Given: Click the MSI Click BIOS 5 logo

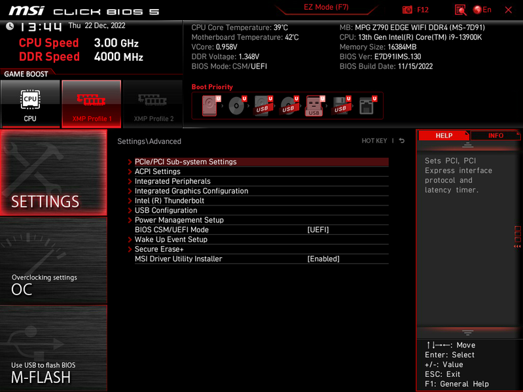Looking at the screenshot, I should pos(84,11).
